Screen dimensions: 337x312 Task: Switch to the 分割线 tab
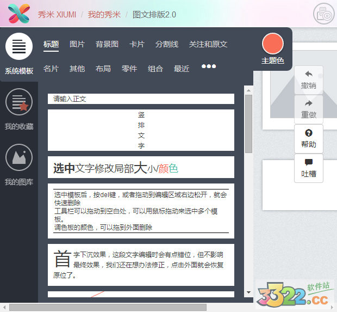[x=167, y=44]
